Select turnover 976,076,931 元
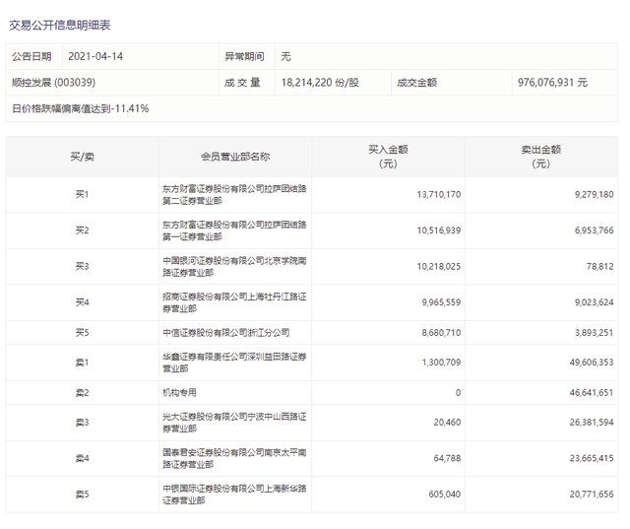This screenshot has width=630, height=529. point(552,83)
